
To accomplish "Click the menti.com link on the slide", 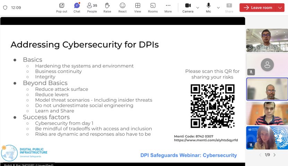I will coord(206,140).
